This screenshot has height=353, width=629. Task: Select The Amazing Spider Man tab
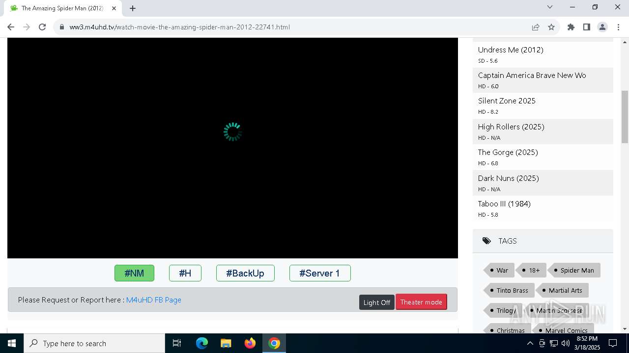61,8
